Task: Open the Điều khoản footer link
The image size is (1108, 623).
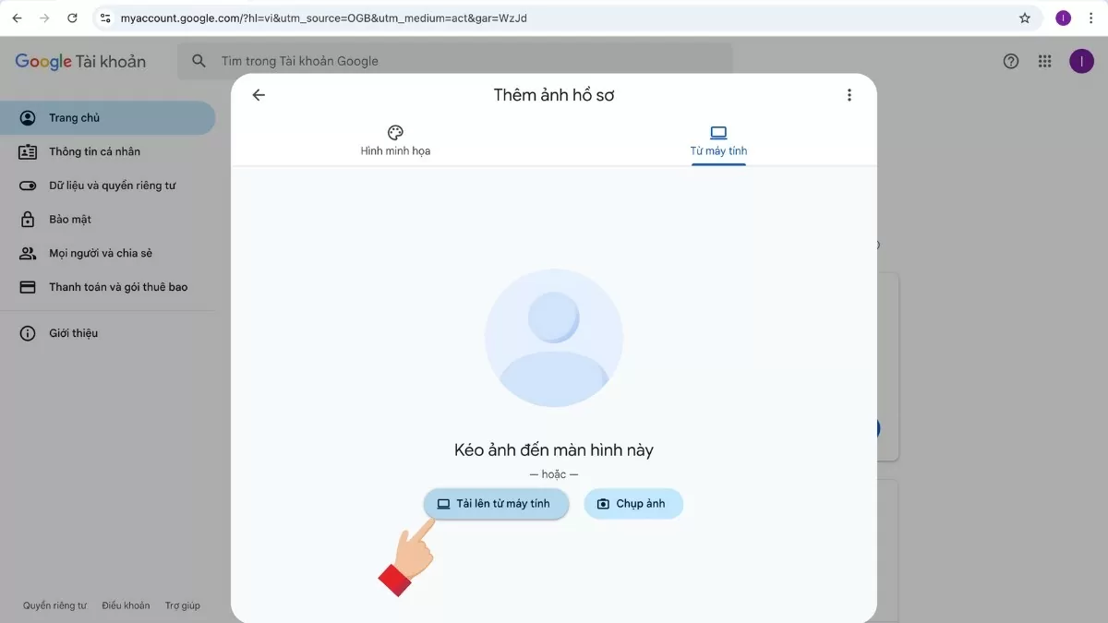Action: tap(126, 605)
